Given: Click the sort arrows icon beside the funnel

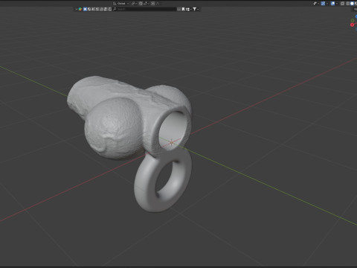Looking at the screenshot, I should click(187, 9).
